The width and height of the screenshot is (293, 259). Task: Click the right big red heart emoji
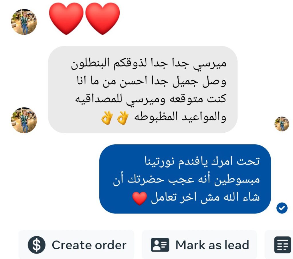(103, 19)
